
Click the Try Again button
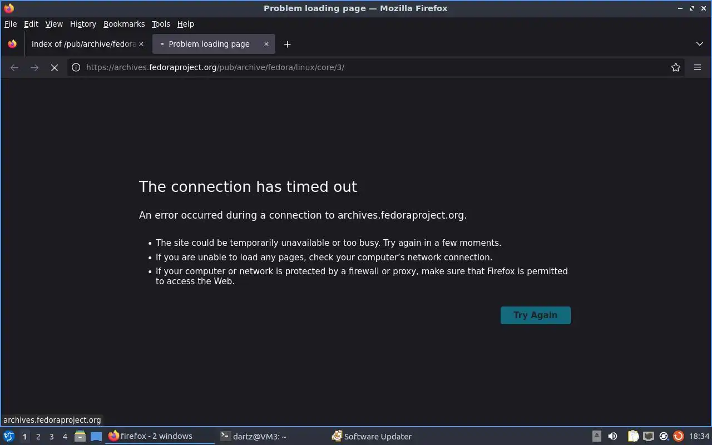[x=535, y=315]
